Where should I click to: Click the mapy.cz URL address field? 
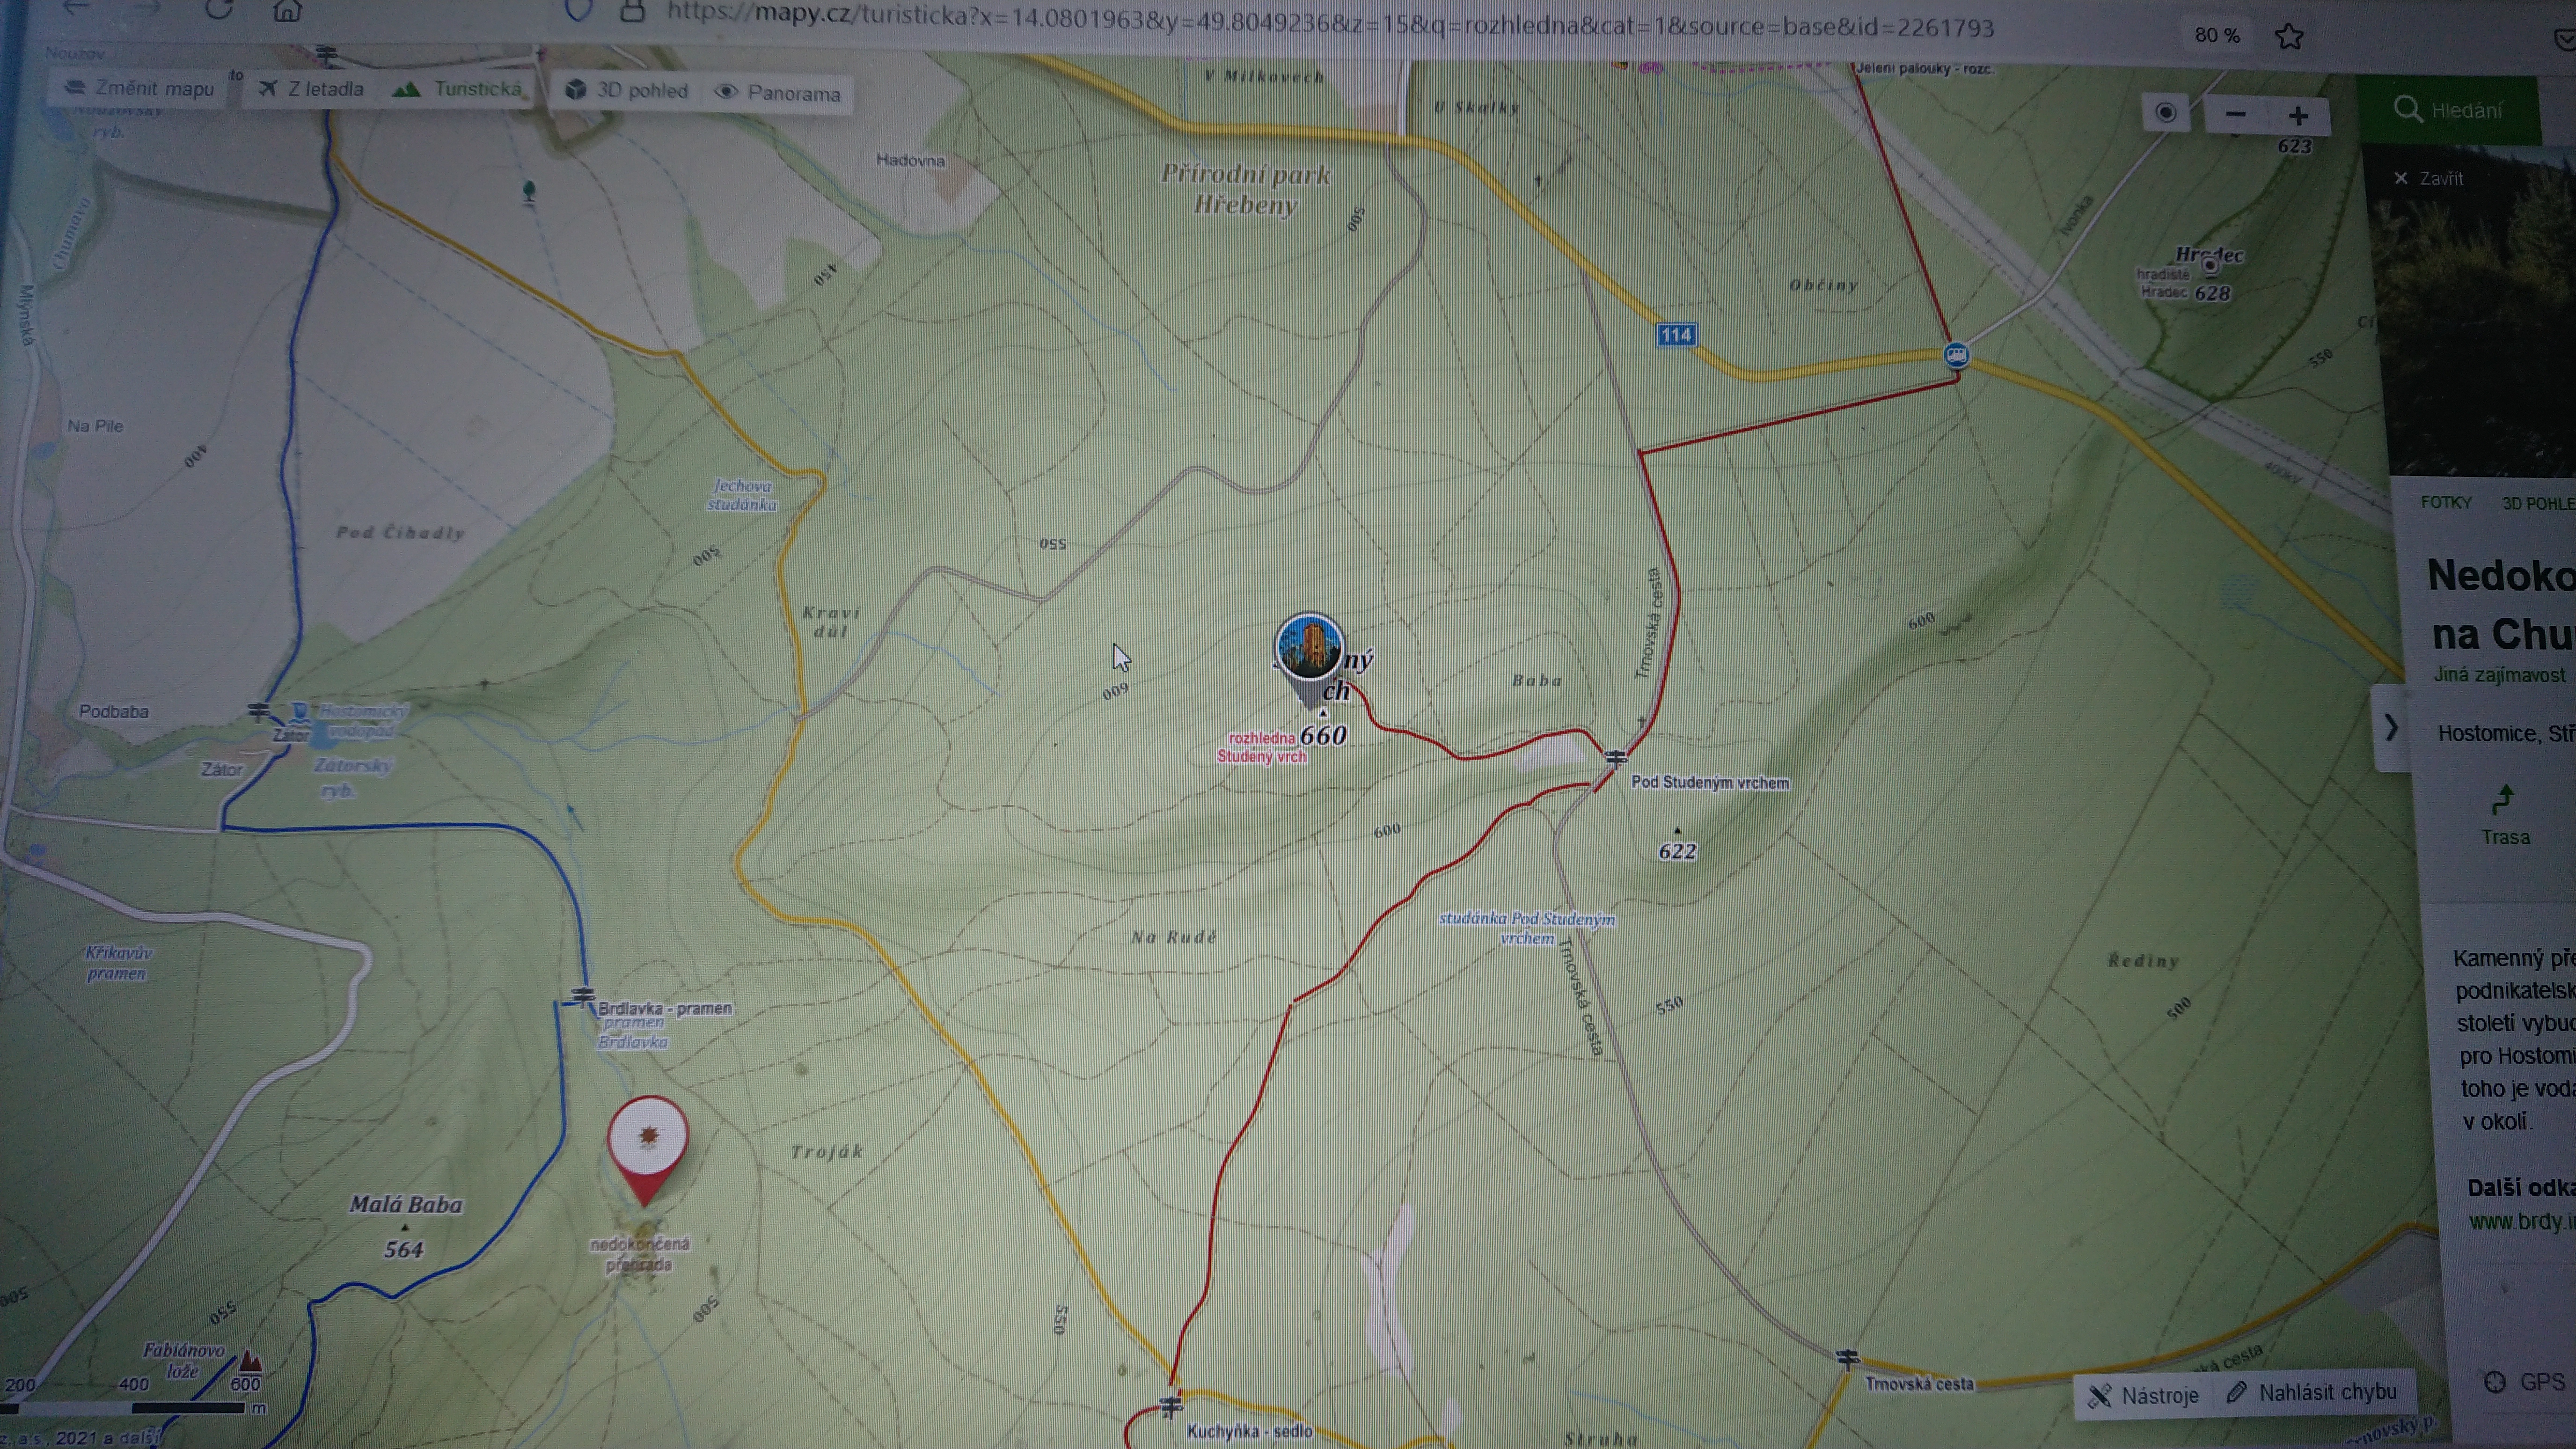tap(1330, 21)
